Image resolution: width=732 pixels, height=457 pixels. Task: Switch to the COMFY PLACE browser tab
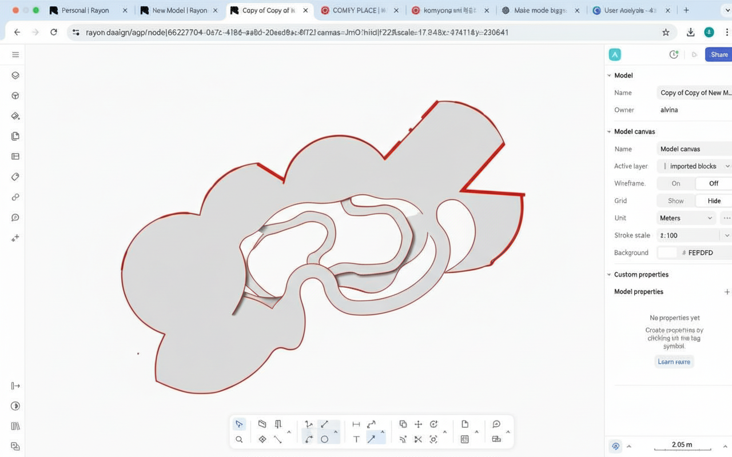pos(355,10)
